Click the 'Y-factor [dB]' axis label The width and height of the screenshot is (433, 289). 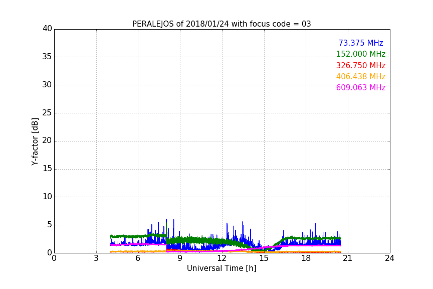point(35,141)
